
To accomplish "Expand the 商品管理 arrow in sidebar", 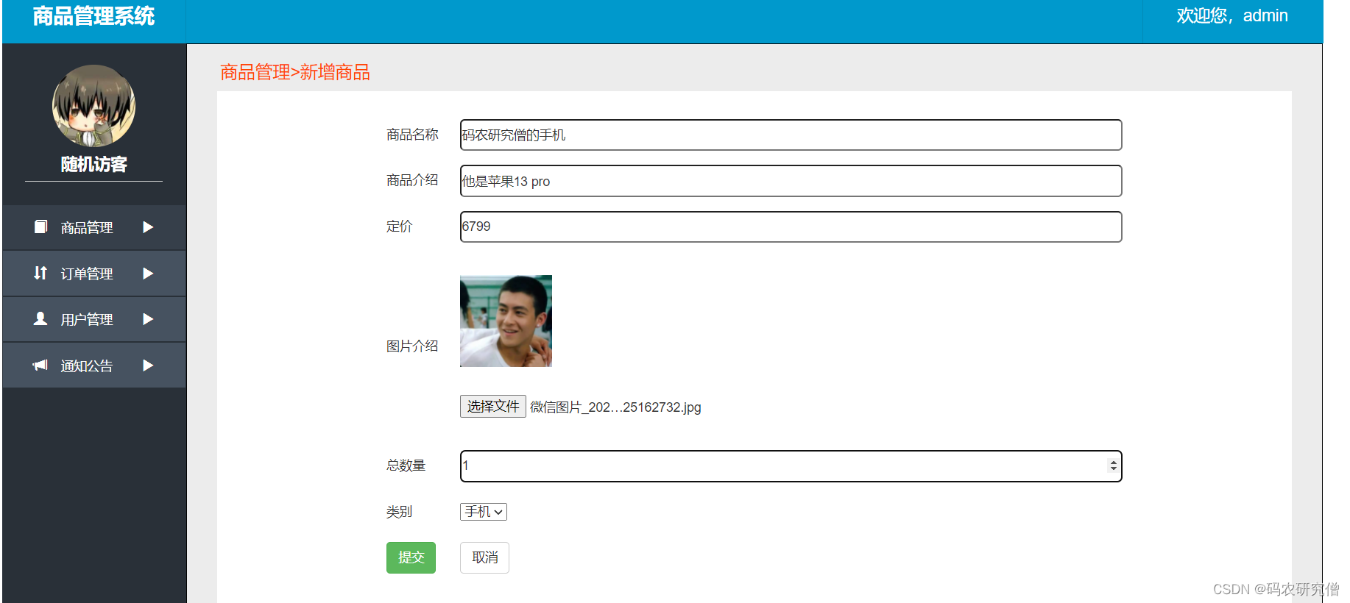I will 148,227.
